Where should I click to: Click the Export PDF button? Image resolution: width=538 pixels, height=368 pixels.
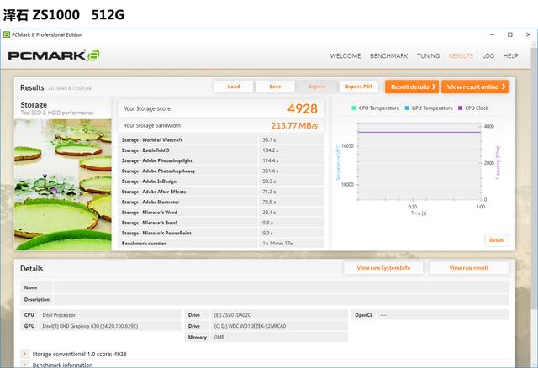(359, 87)
